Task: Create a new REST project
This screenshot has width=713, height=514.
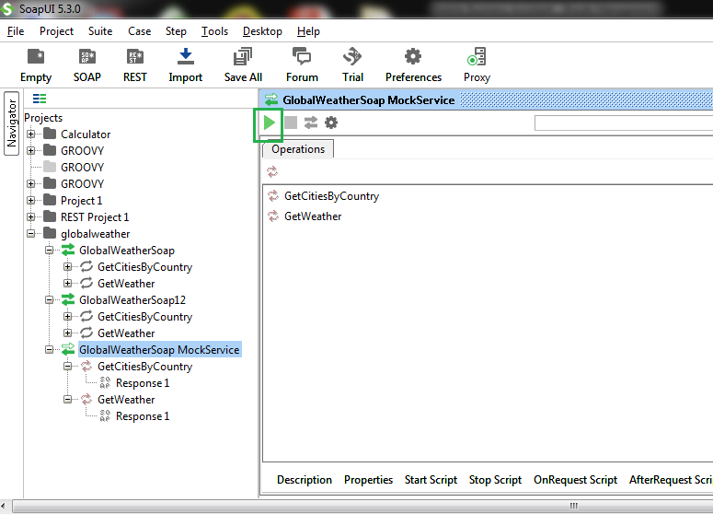Action: coord(135,65)
